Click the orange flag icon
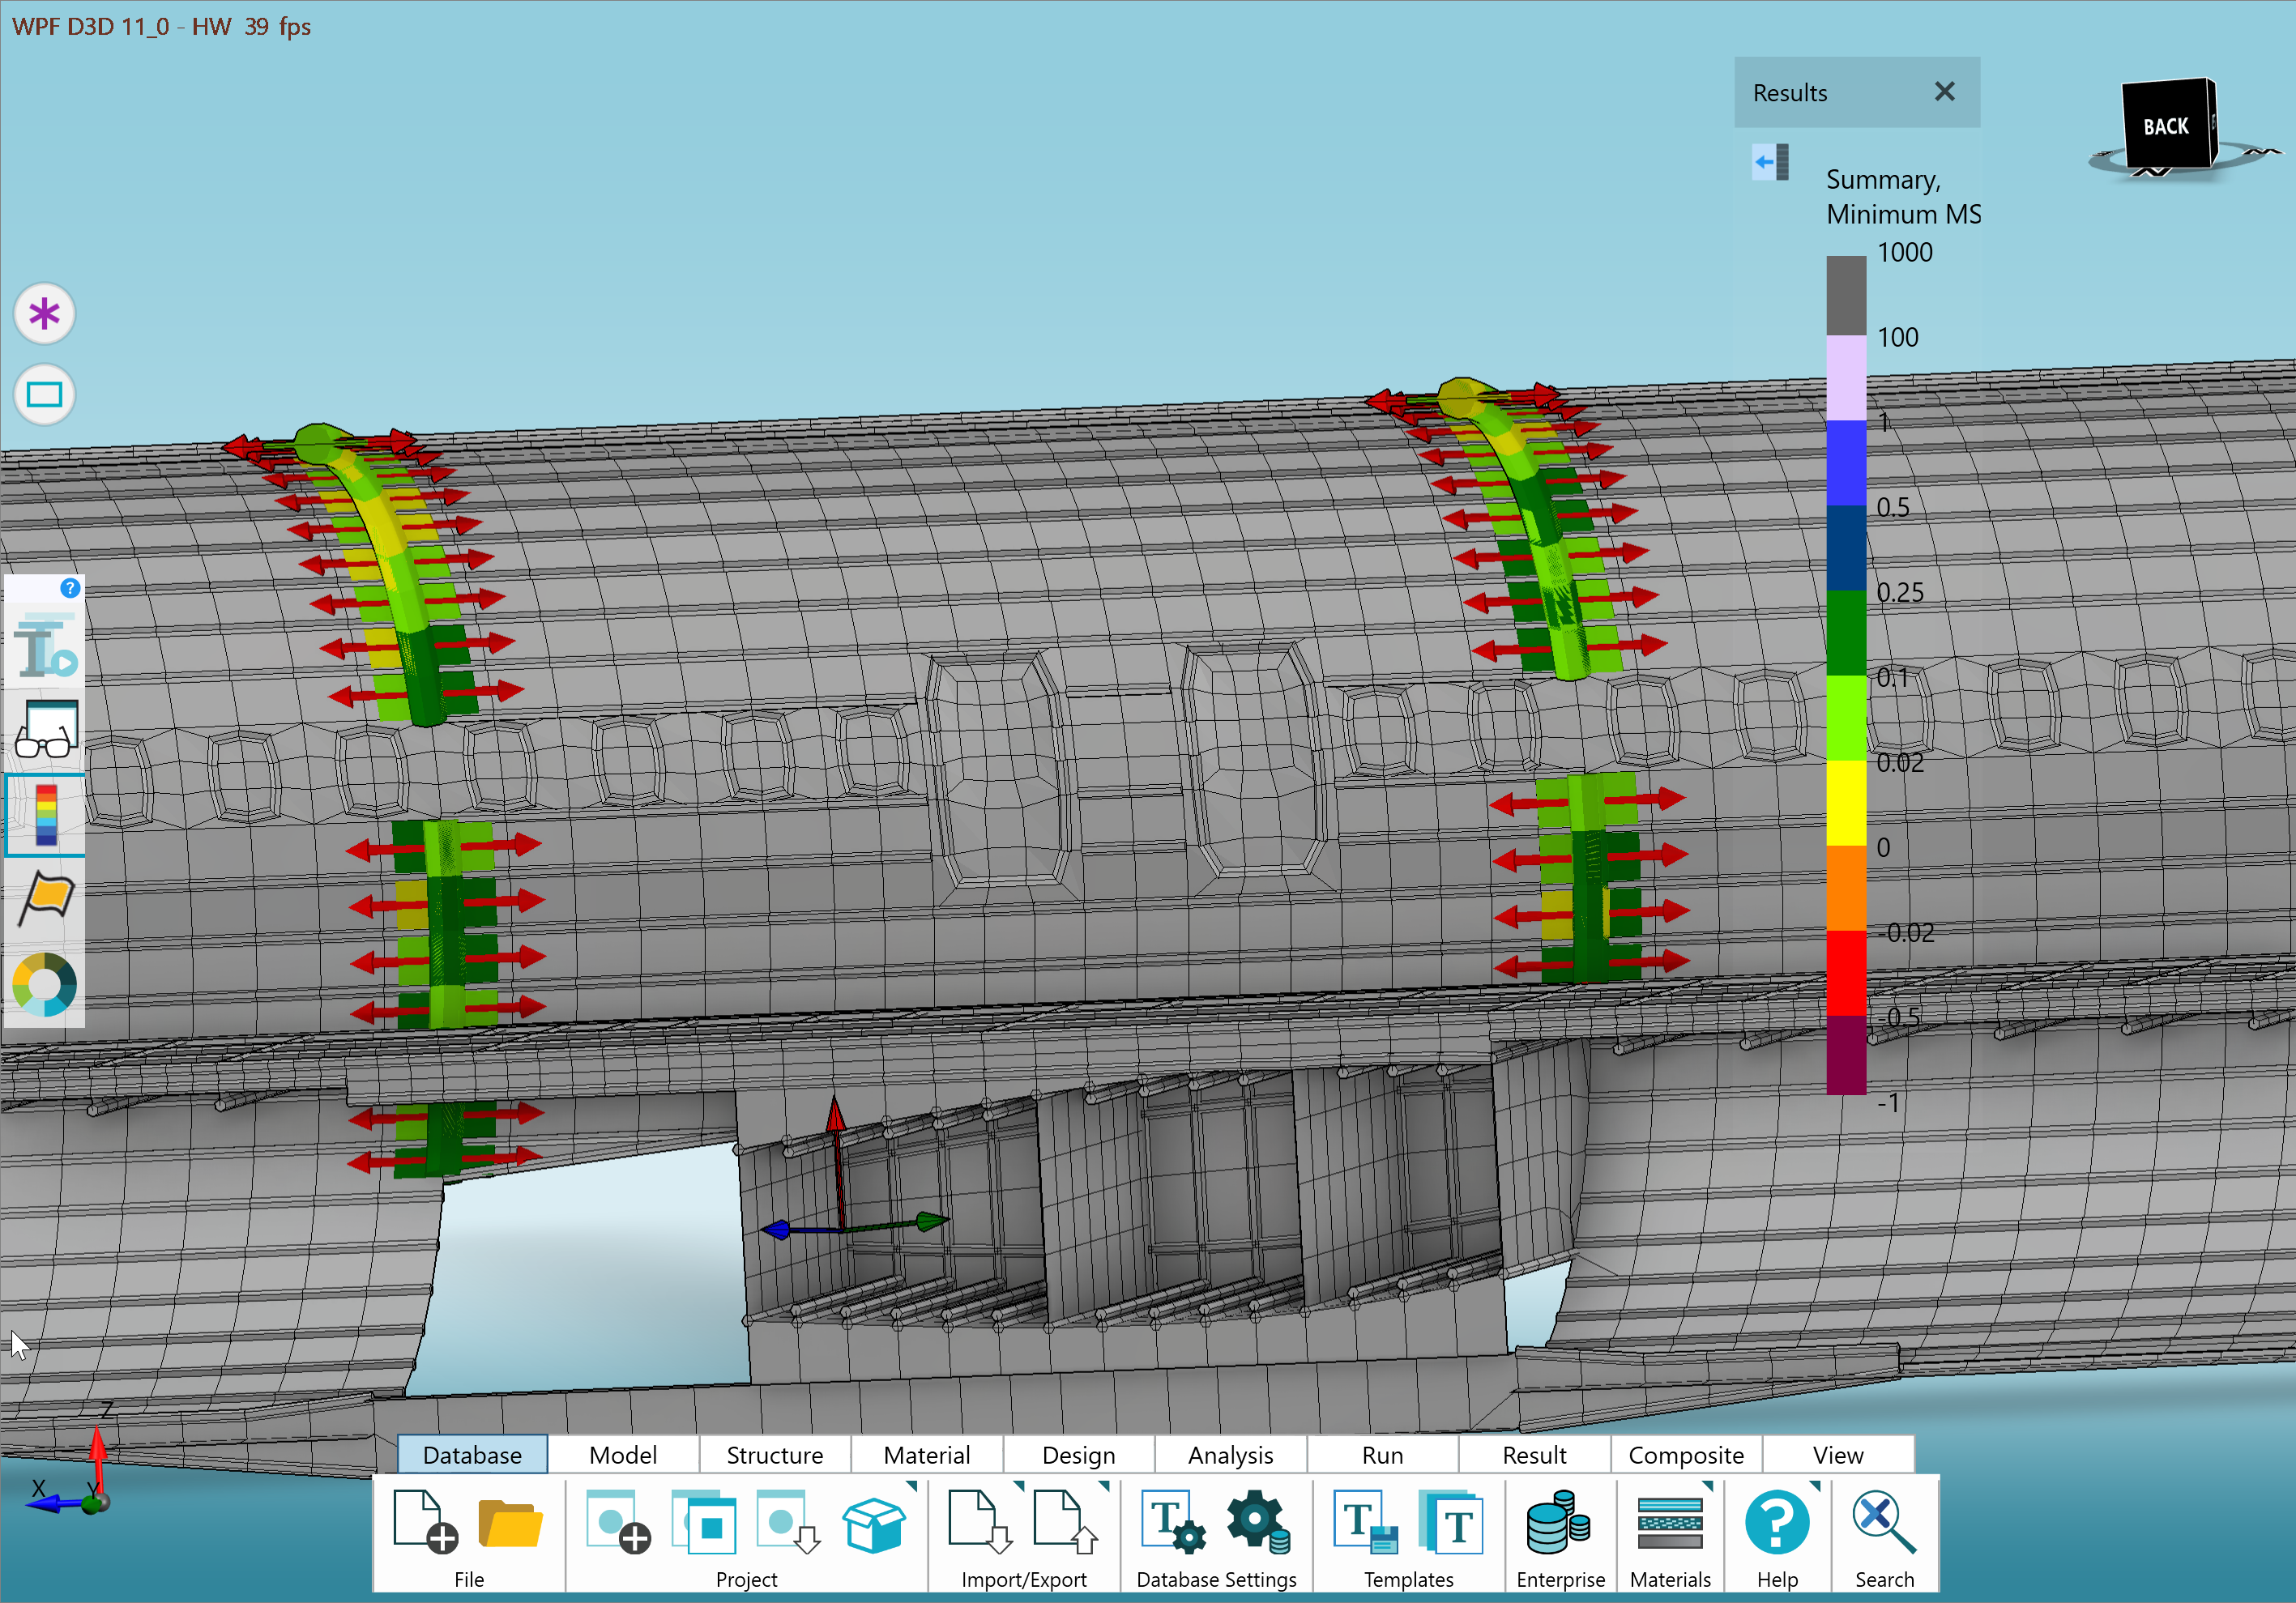Viewport: 2296px width, 1603px height. pos(47,898)
